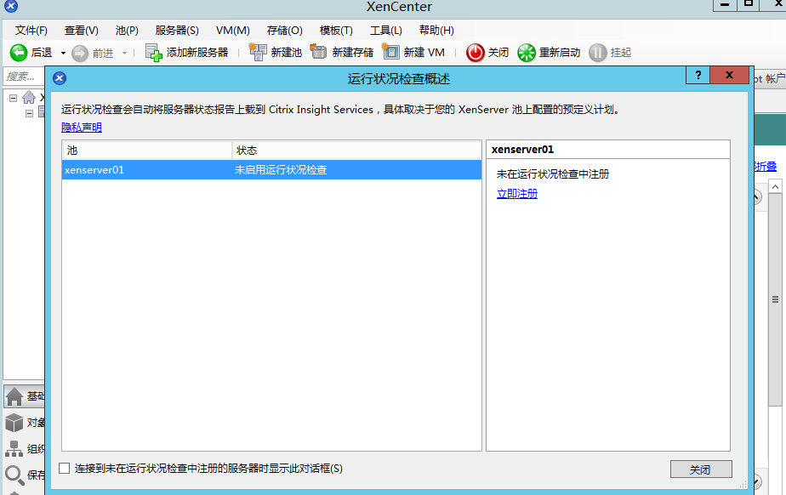
Task: Click the green Back arrow icon
Action: click(x=19, y=53)
